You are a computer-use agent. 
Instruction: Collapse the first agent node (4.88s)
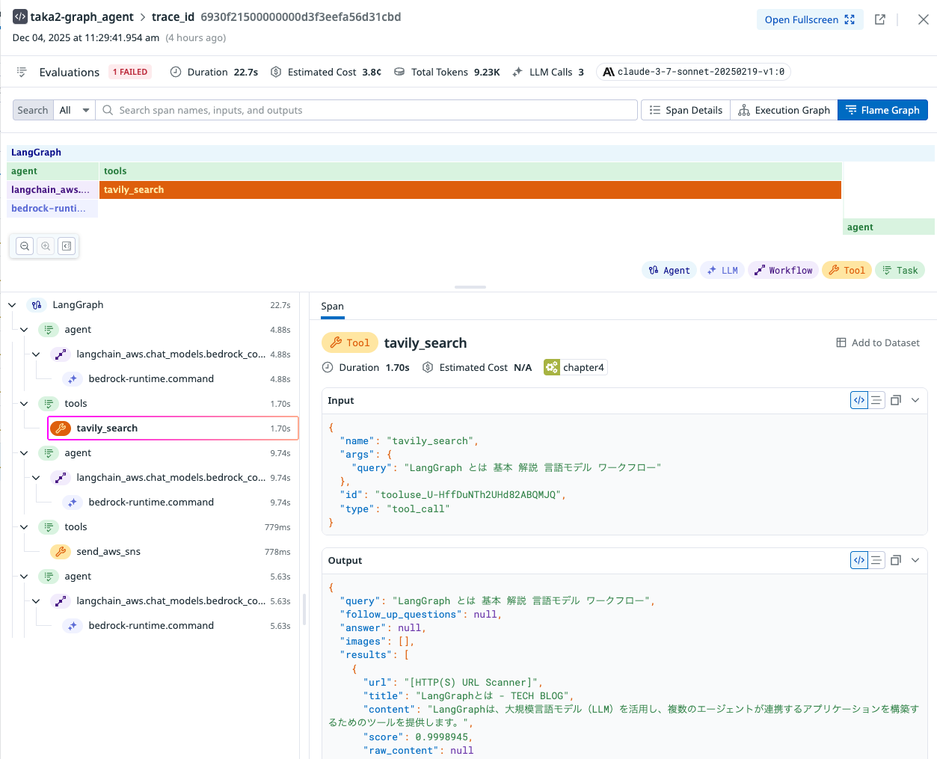click(24, 330)
